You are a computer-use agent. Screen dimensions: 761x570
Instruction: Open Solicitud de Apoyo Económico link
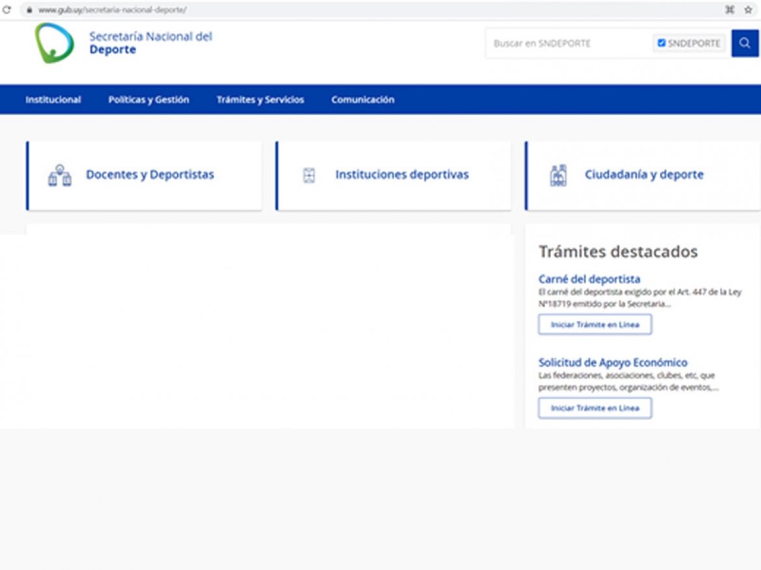(x=612, y=363)
